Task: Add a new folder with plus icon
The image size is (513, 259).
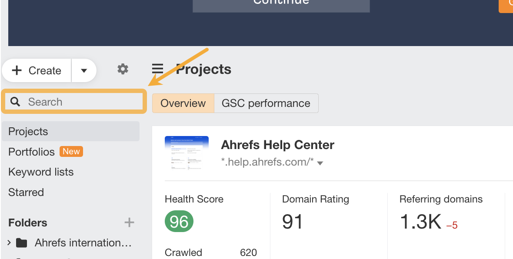Action: [129, 223]
